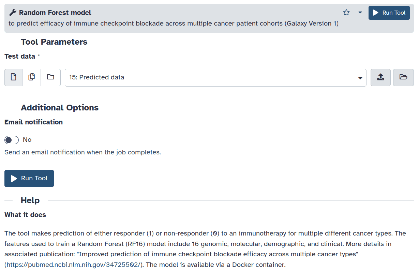
Task: Open the tool options caret next to the star
Action: [x=360, y=13]
